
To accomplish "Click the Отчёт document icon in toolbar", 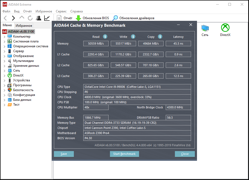I will (59, 18).
